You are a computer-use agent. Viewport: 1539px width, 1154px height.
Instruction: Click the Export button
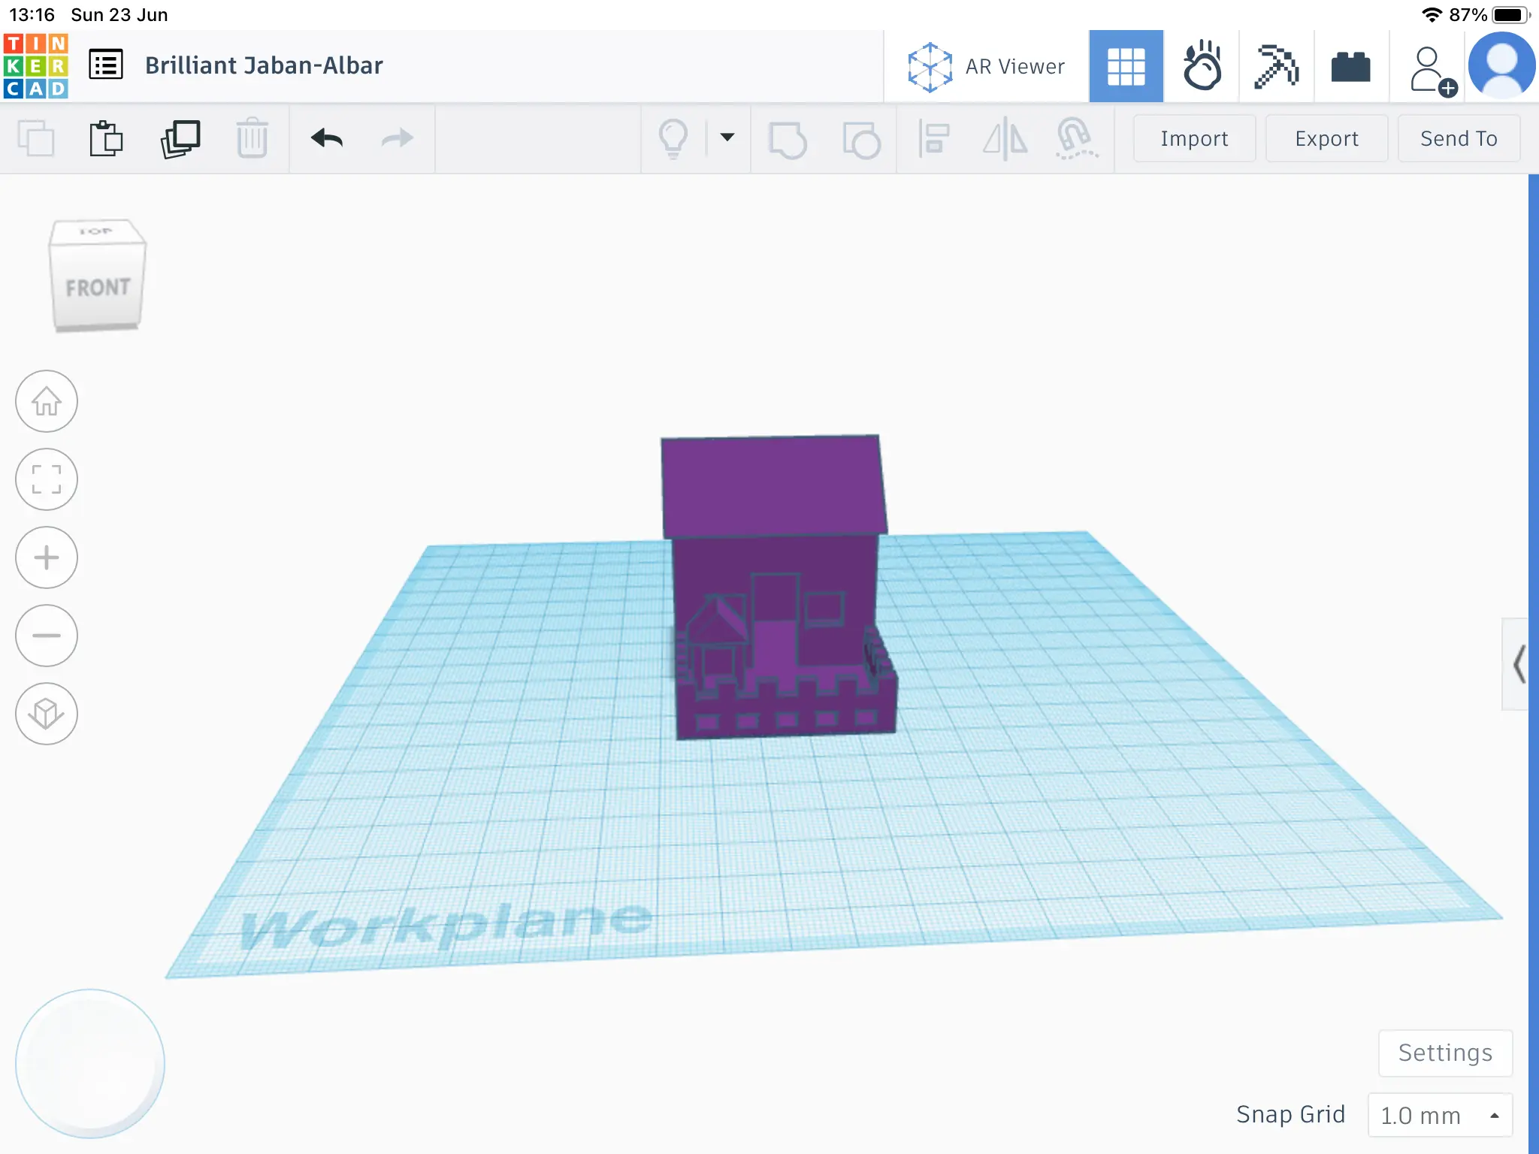click(1326, 139)
